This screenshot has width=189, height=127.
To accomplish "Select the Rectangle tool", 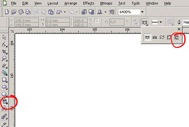I will 4,80.
